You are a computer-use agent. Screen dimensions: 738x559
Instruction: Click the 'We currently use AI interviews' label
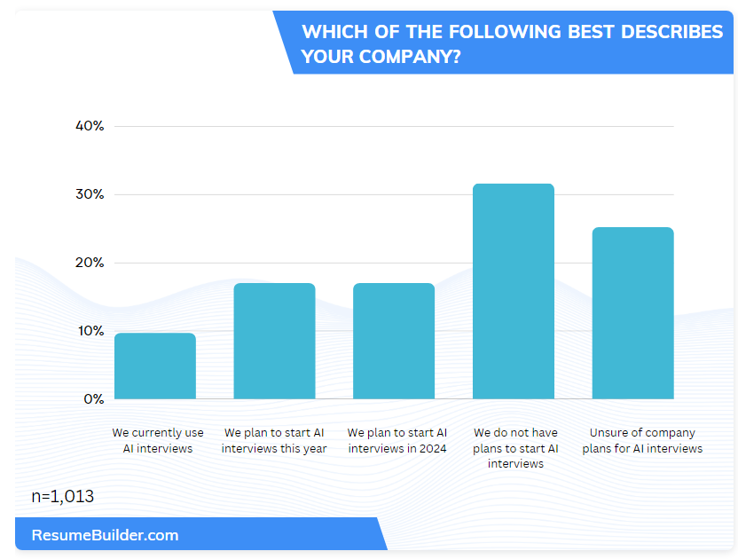pyautogui.click(x=158, y=441)
